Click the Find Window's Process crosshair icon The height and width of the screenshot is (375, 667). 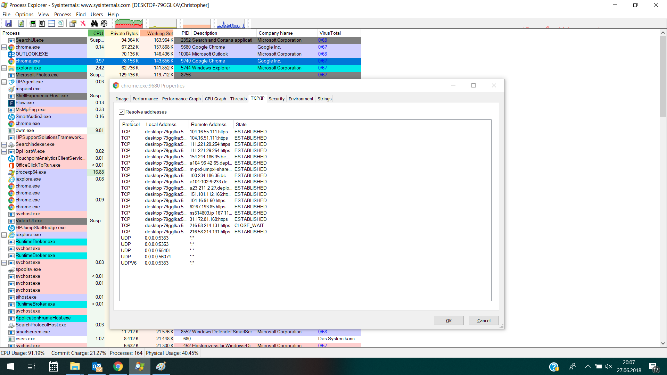[104, 23]
